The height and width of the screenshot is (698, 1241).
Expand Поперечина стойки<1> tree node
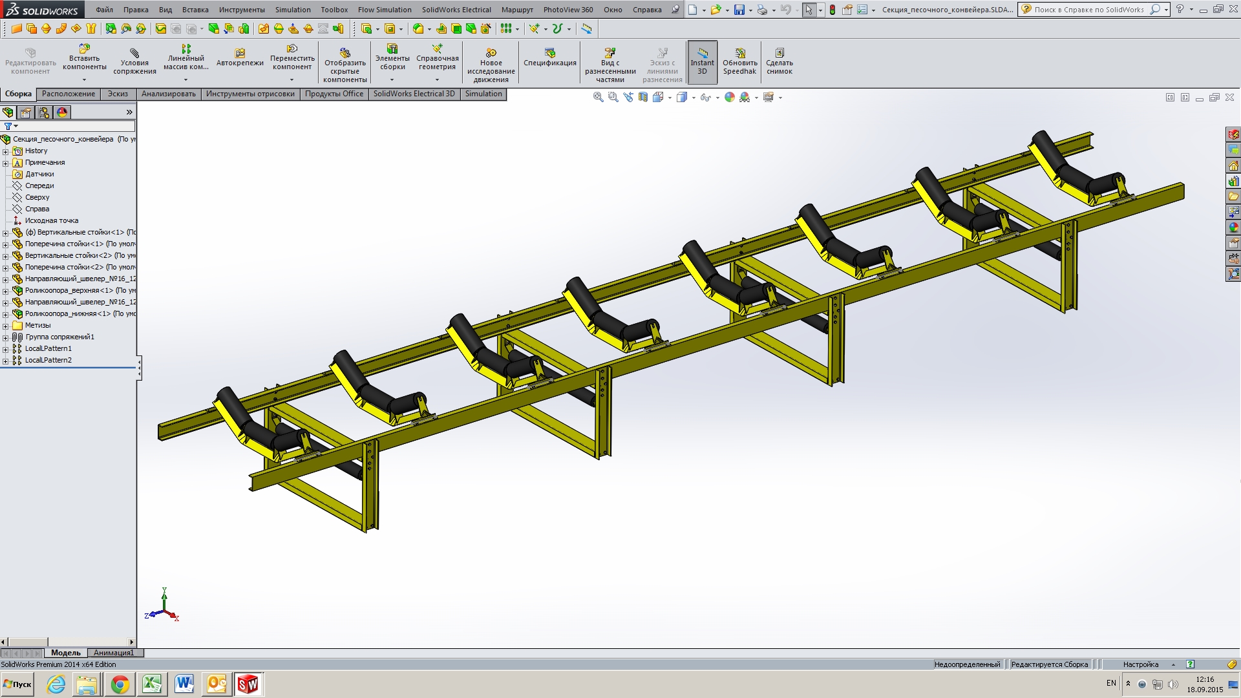(6, 244)
